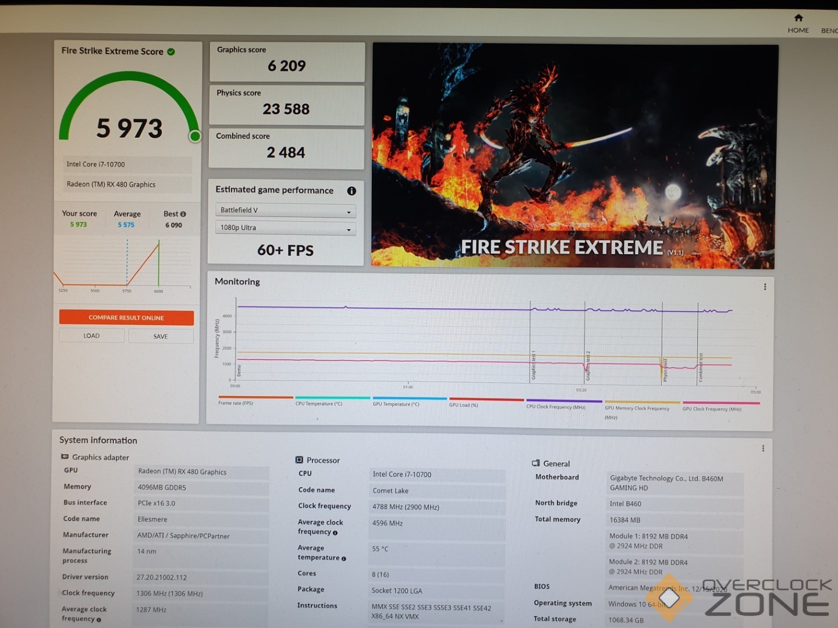Viewport: 838px width, 628px height.
Task: Click the info icon beside the Best score
Action: tap(183, 214)
